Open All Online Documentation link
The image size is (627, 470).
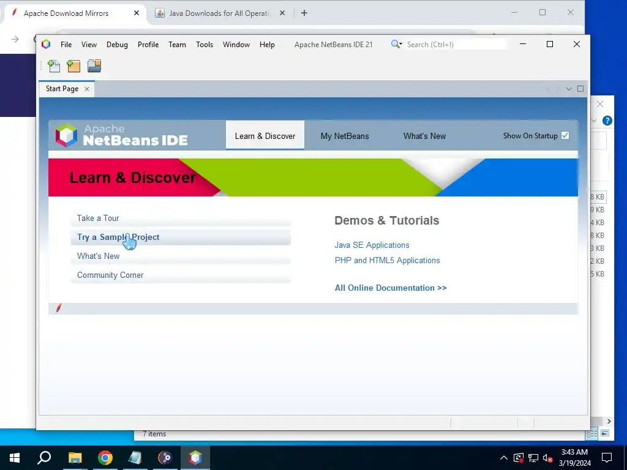(391, 288)
